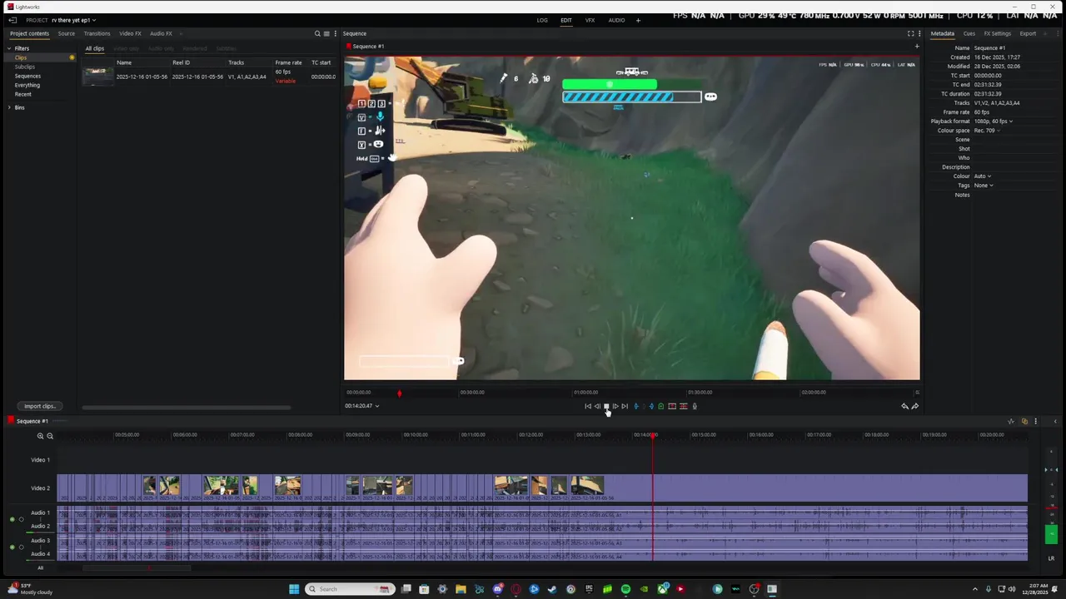Select the Everything filter
Screen dimensions: 1066x599
click(27, 85)
